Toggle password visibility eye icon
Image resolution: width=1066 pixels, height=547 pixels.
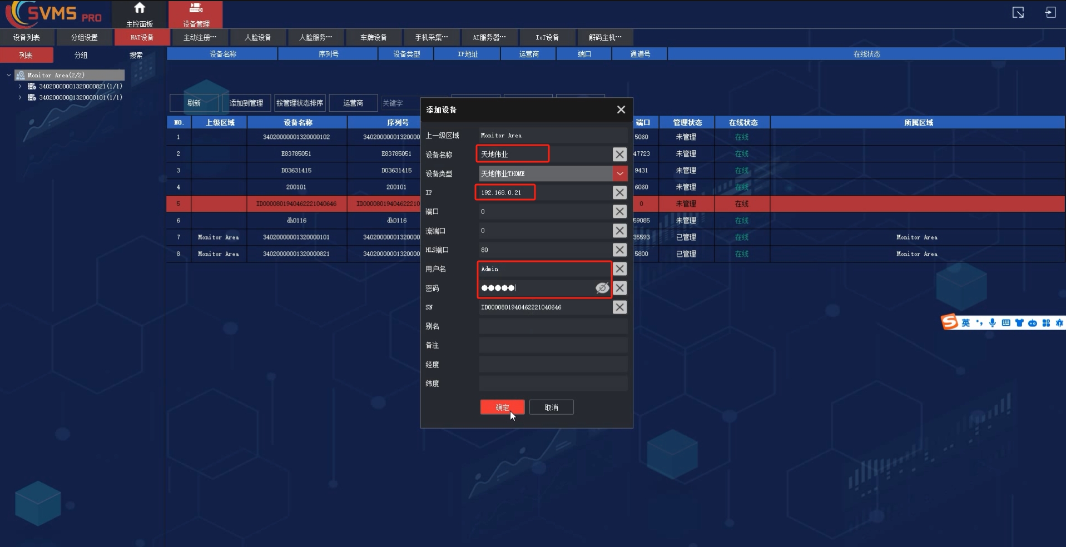(602, 288)
